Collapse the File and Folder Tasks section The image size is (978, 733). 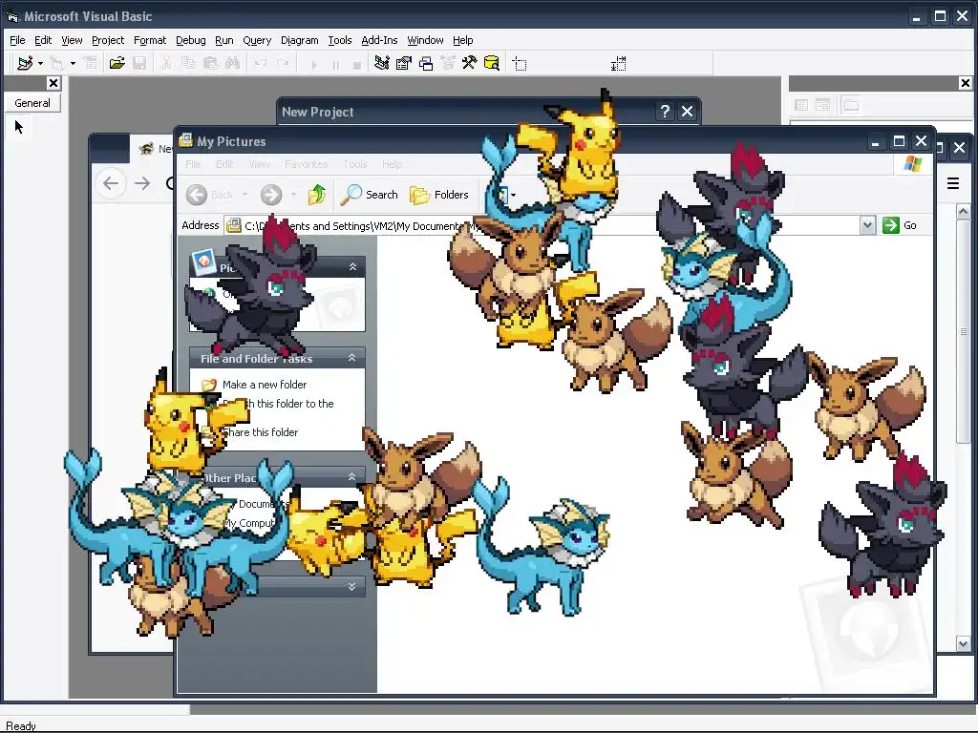coord(351,358)
